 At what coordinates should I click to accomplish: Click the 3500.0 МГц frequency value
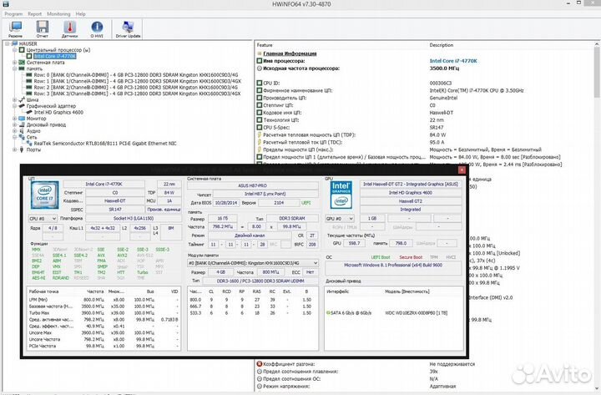444,68
